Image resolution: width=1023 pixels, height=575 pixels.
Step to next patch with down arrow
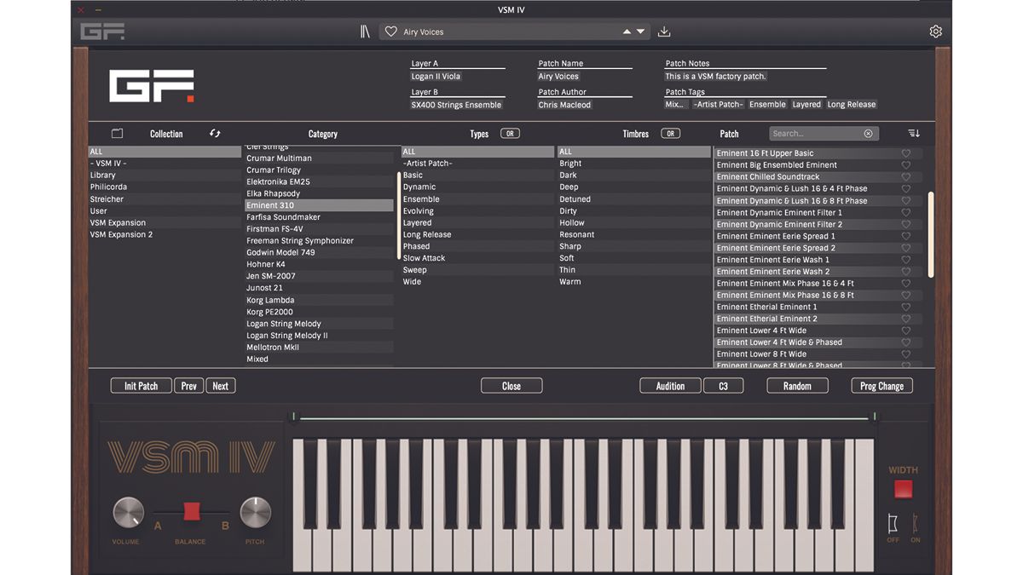[x=640, y=32]
